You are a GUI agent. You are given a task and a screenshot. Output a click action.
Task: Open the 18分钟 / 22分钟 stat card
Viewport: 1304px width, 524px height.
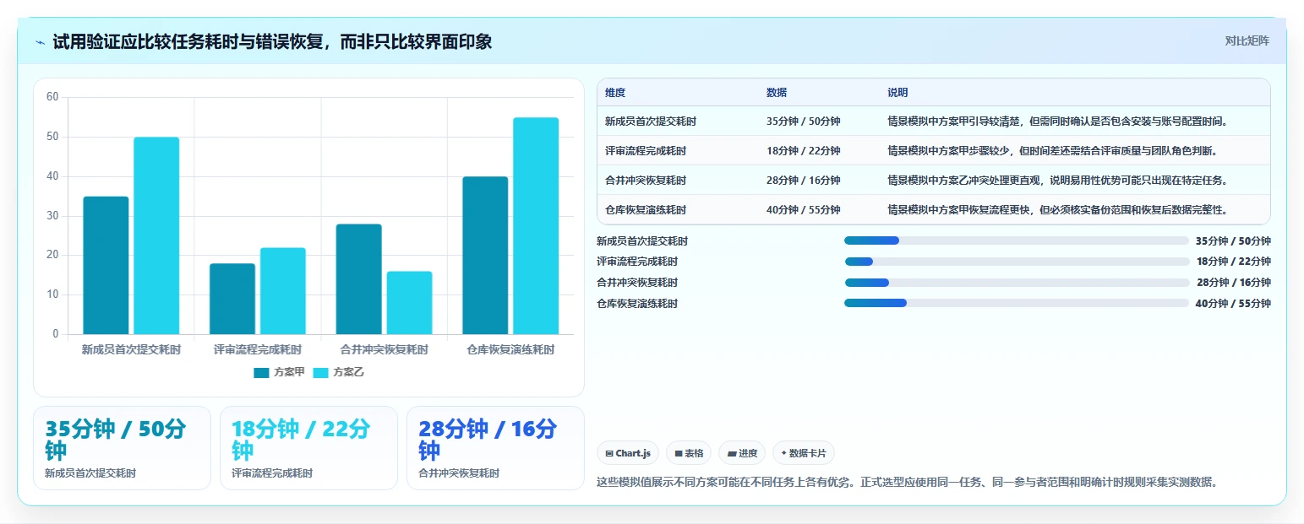click(308, 447)
